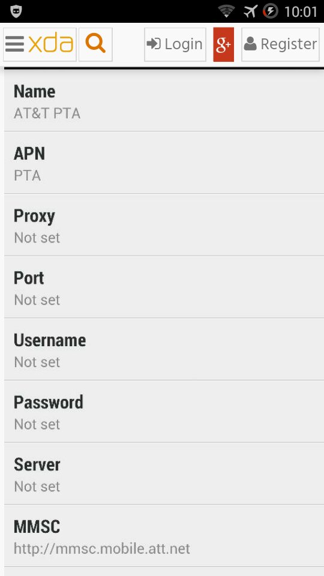This screenshot has height=576, width=324.
Task: Open the Username setting row
Action: [x=164, y=349]
